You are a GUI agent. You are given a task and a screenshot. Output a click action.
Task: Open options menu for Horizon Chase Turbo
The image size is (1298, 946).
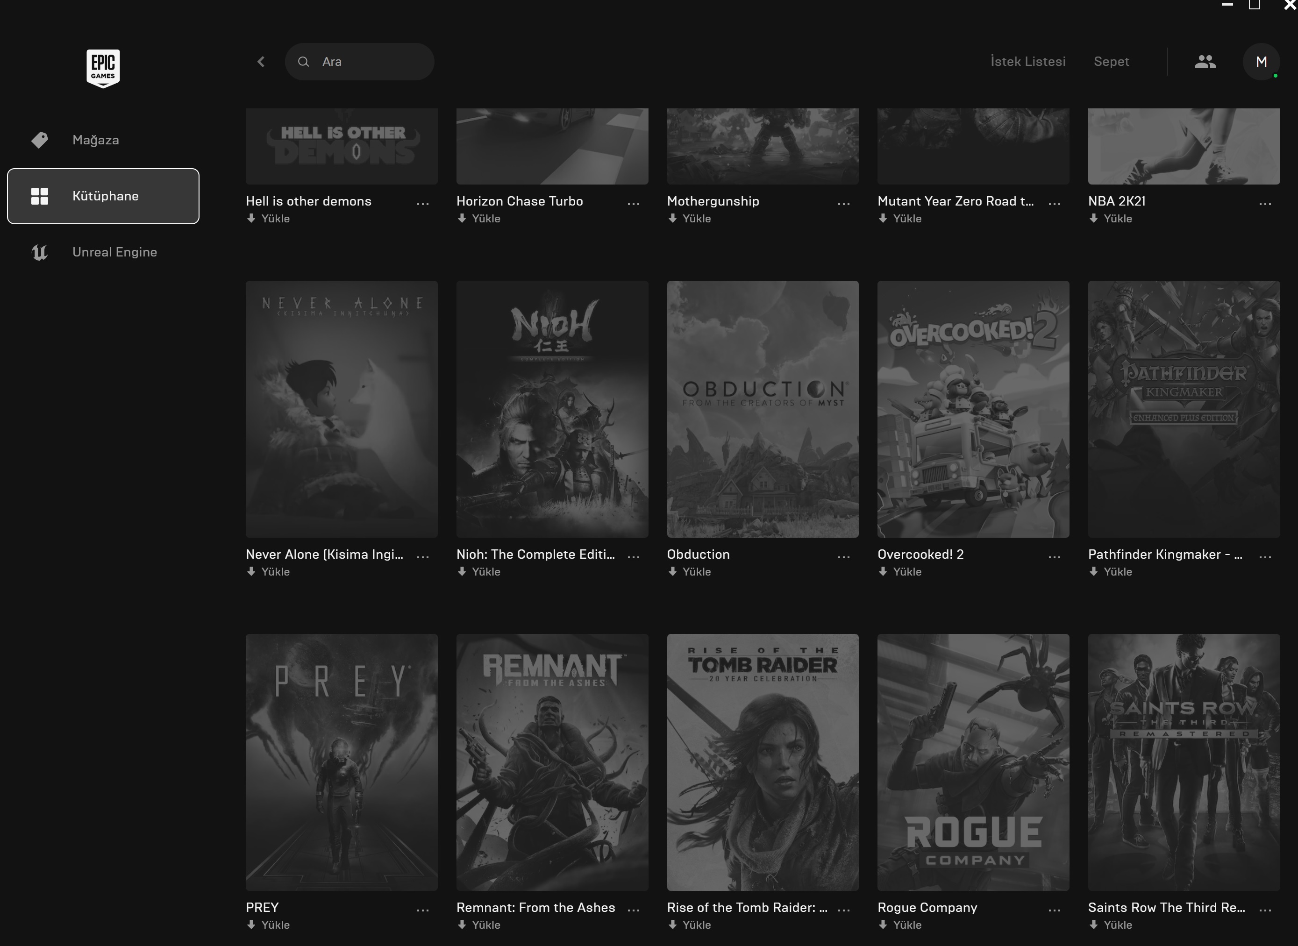tap(634, 204)
